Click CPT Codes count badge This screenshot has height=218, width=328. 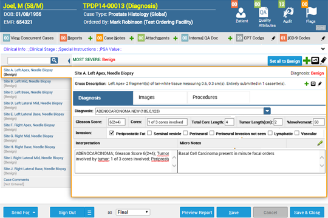(239, 38)
